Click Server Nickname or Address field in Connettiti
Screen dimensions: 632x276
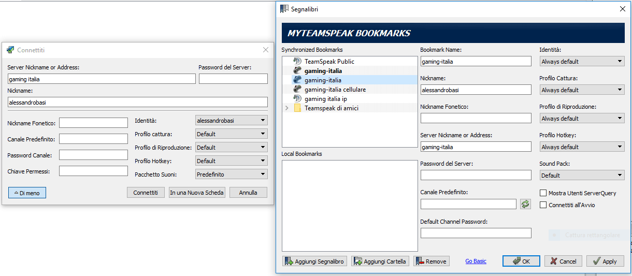click(x=102, y=79)
